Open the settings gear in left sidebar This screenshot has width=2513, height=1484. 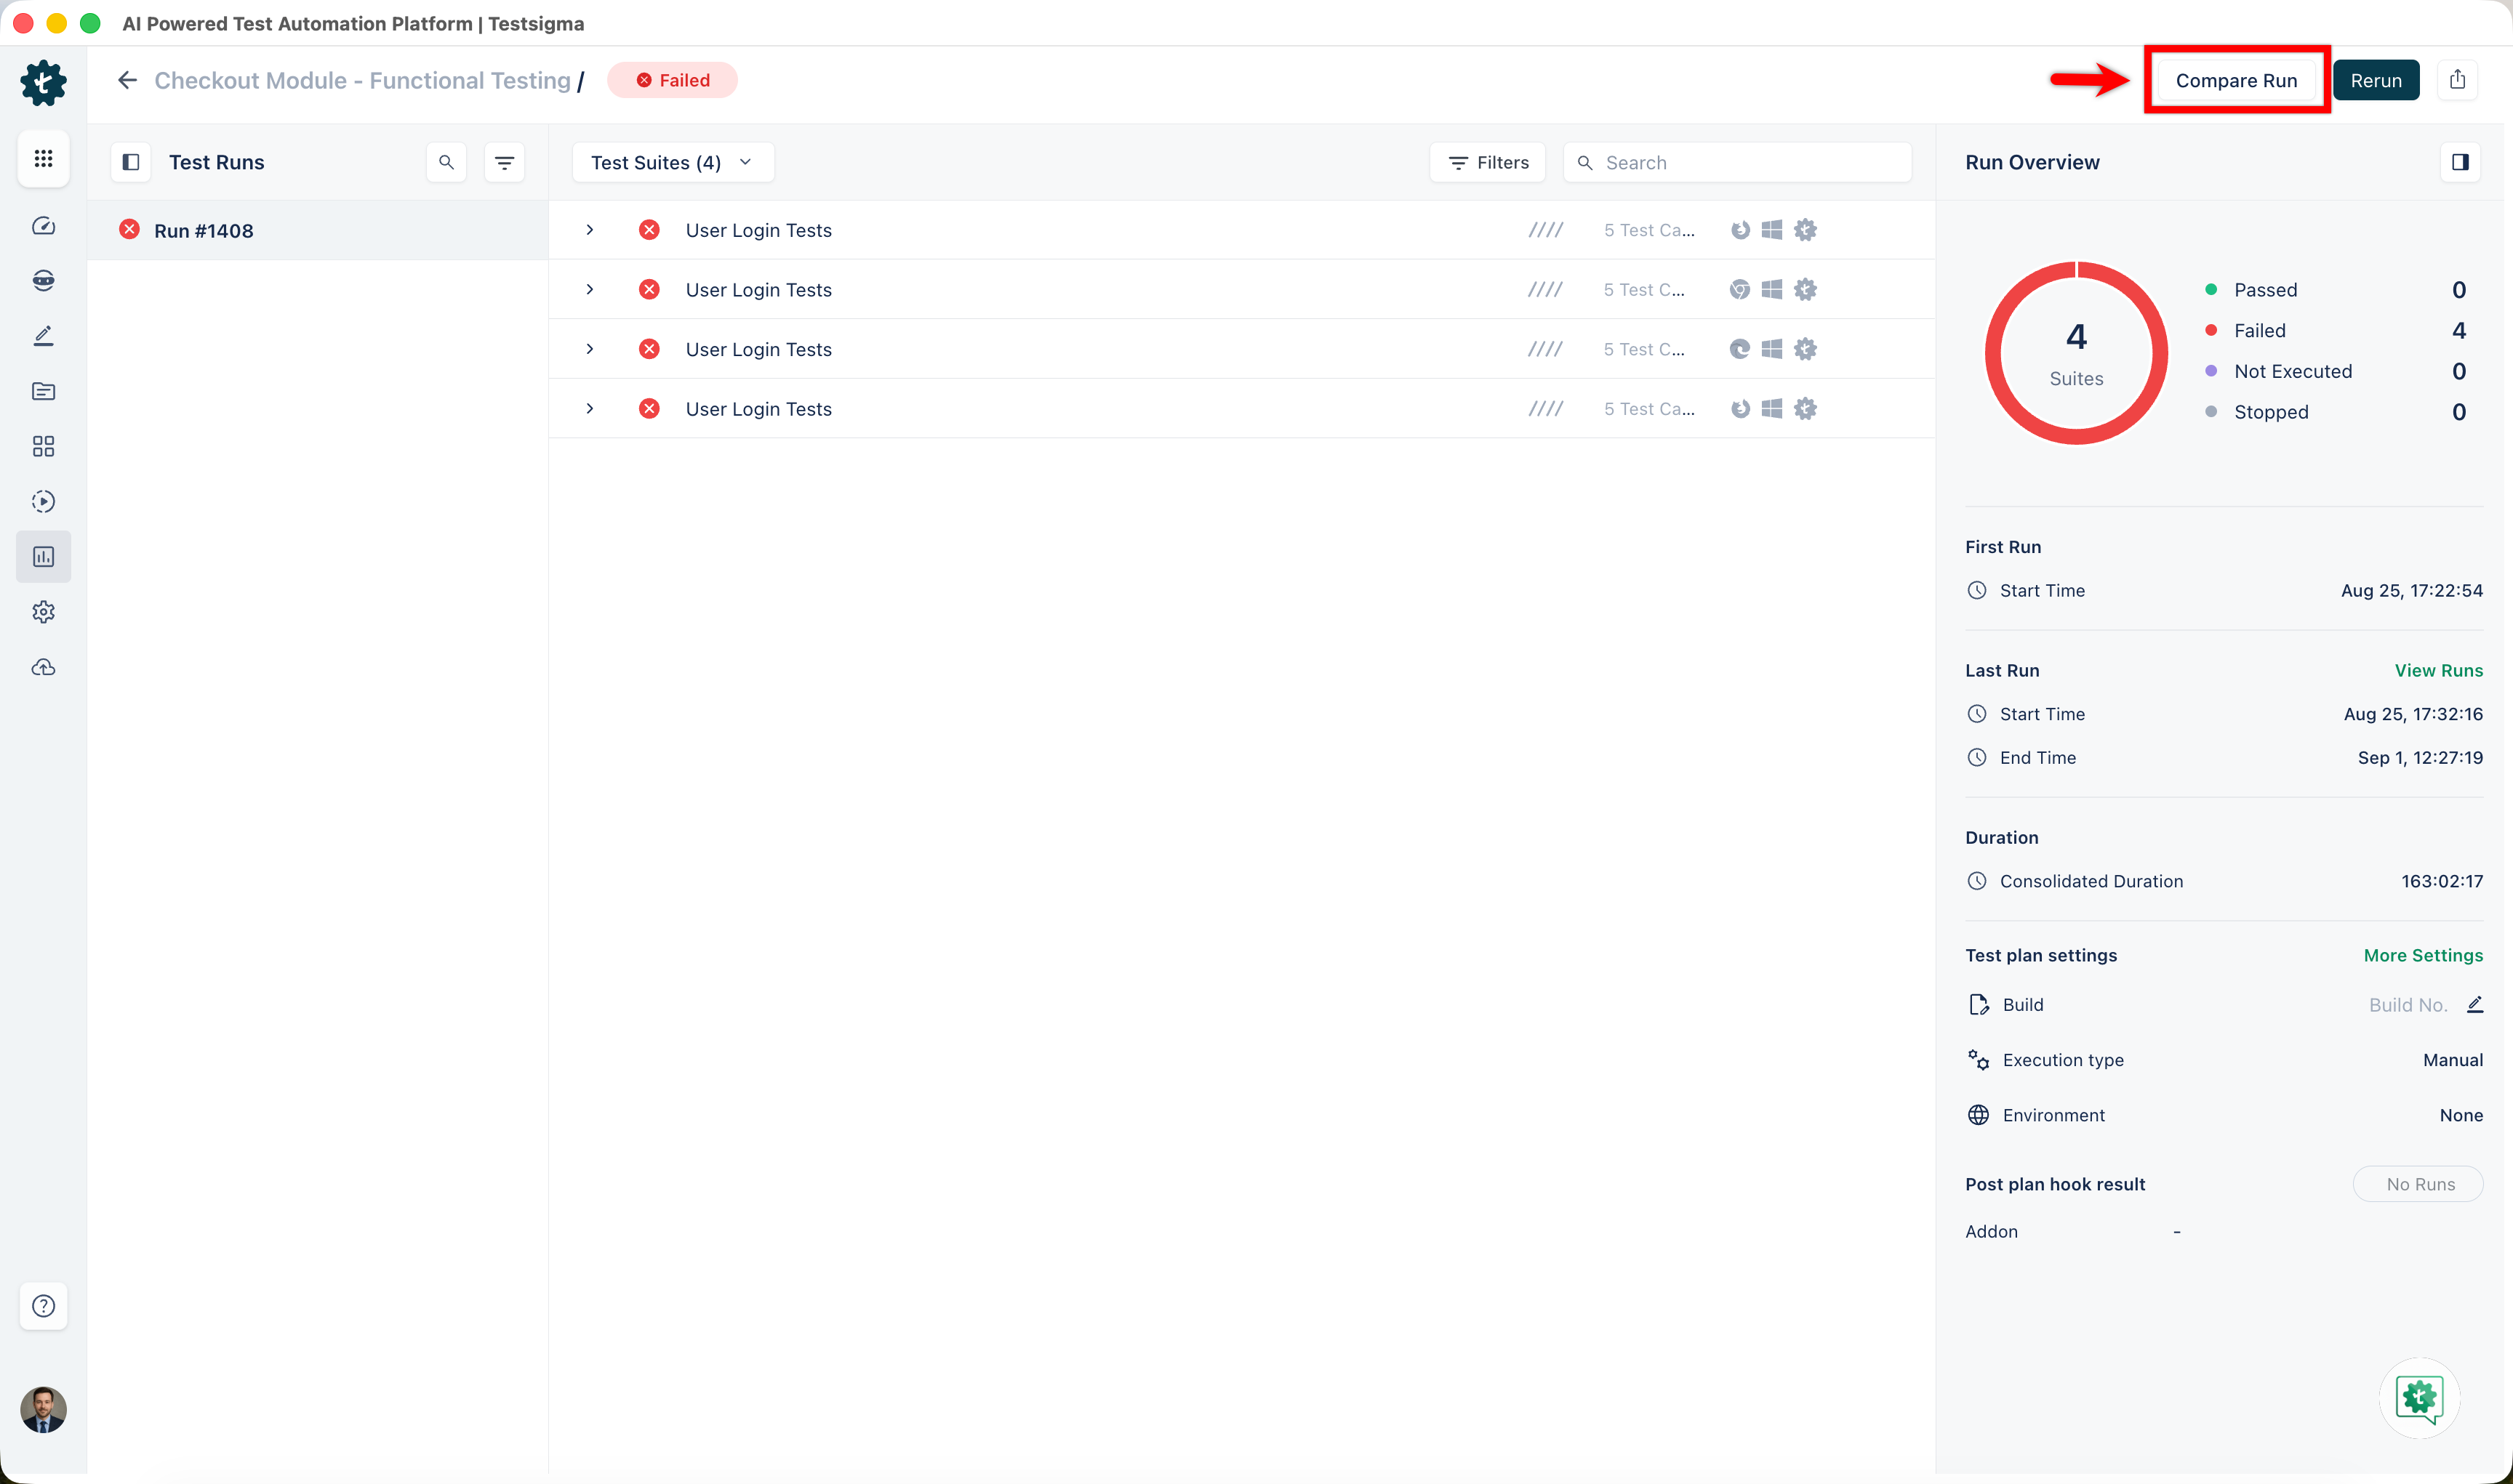(x=43, y=611)
